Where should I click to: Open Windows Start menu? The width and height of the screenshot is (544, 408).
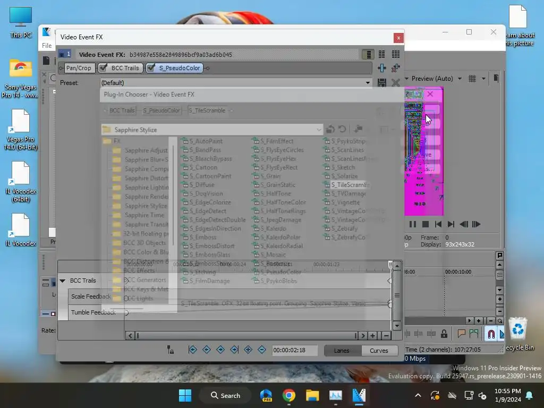point(185,395)
